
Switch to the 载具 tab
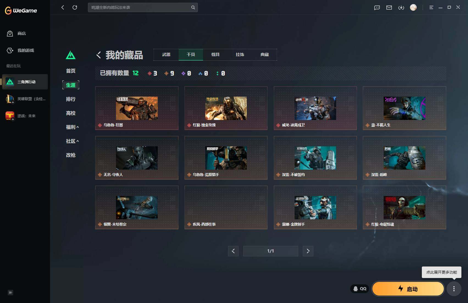coord(215,55)
